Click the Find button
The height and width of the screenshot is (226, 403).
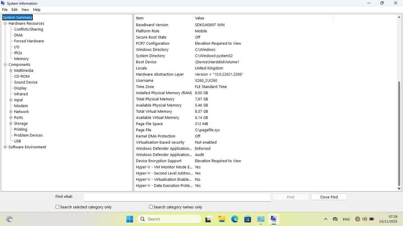(x=291, y=197)
